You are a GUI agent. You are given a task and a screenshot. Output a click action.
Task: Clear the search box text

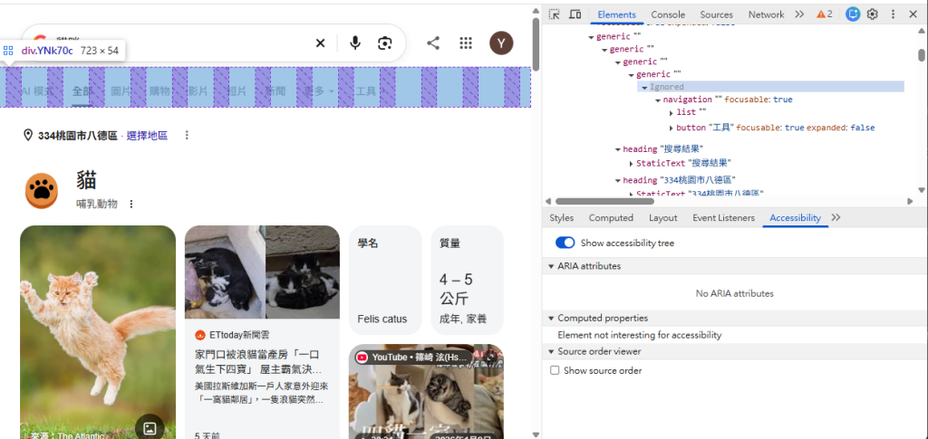(x=320, y=43)
